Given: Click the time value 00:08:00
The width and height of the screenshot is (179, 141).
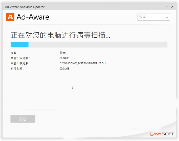Looking at the screenshot, I should pyautogui.click(x=64, y=58).
